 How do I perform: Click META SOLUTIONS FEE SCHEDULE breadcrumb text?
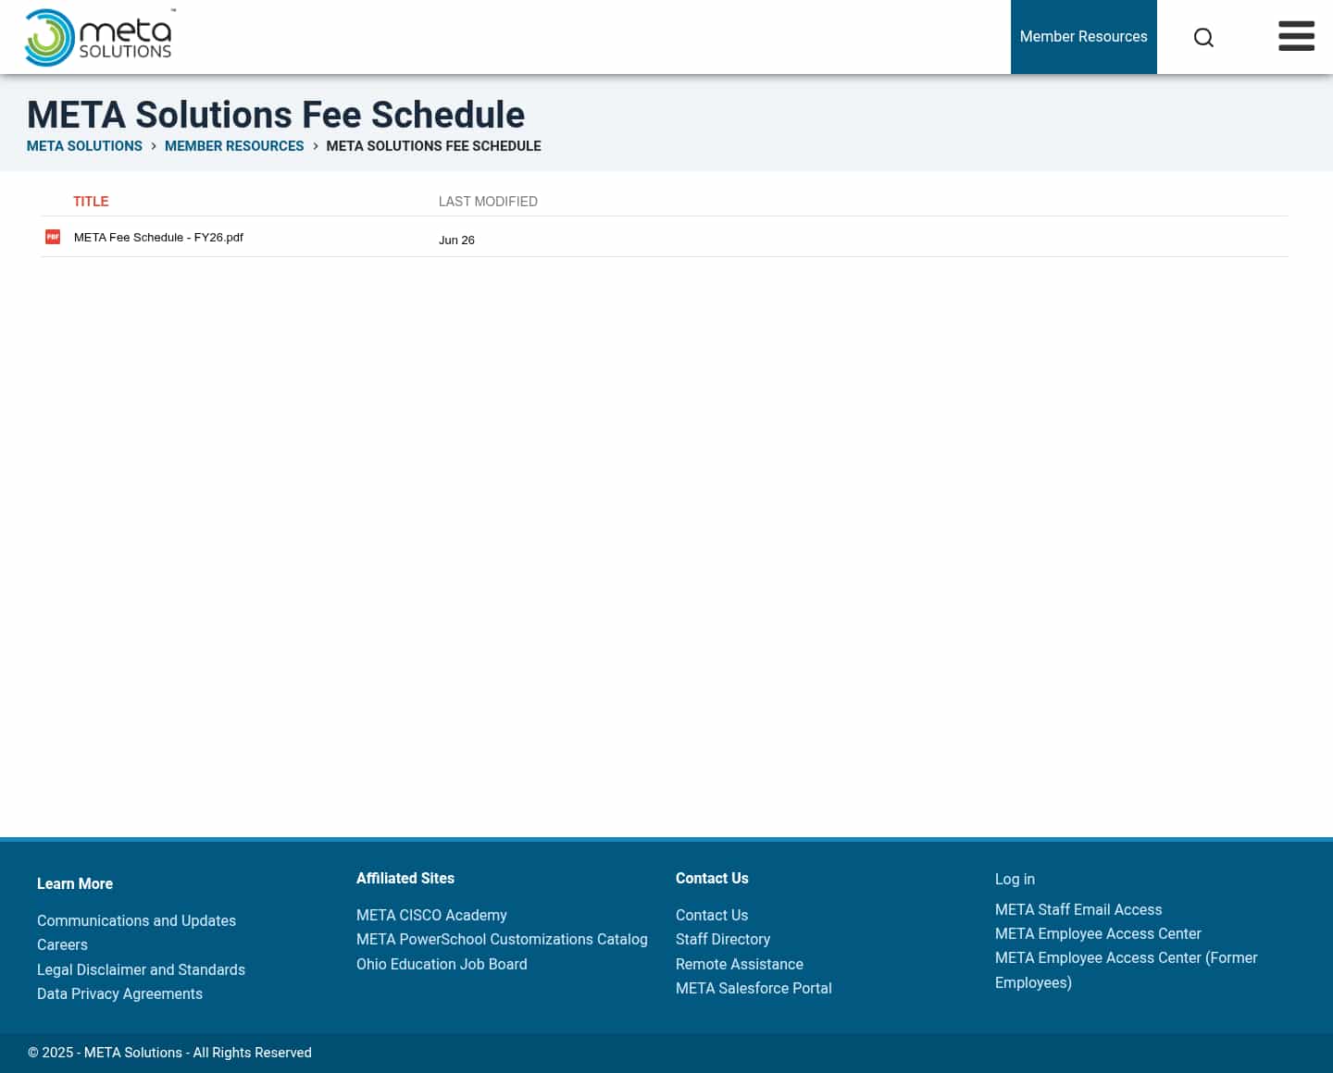[x=433, y=146]
